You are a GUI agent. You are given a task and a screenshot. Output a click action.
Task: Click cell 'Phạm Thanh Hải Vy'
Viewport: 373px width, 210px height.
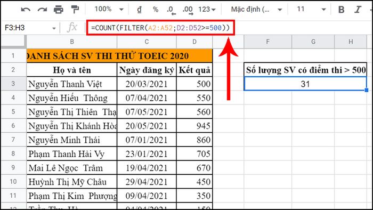(x=72, y=154)
